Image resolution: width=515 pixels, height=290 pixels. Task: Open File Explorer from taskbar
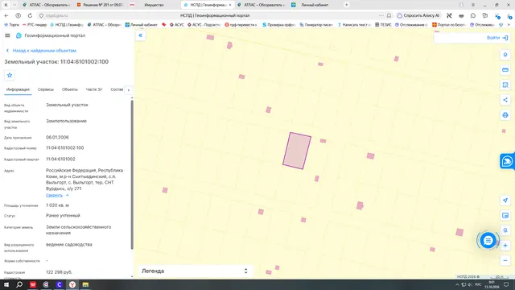(x=85, y=284)
